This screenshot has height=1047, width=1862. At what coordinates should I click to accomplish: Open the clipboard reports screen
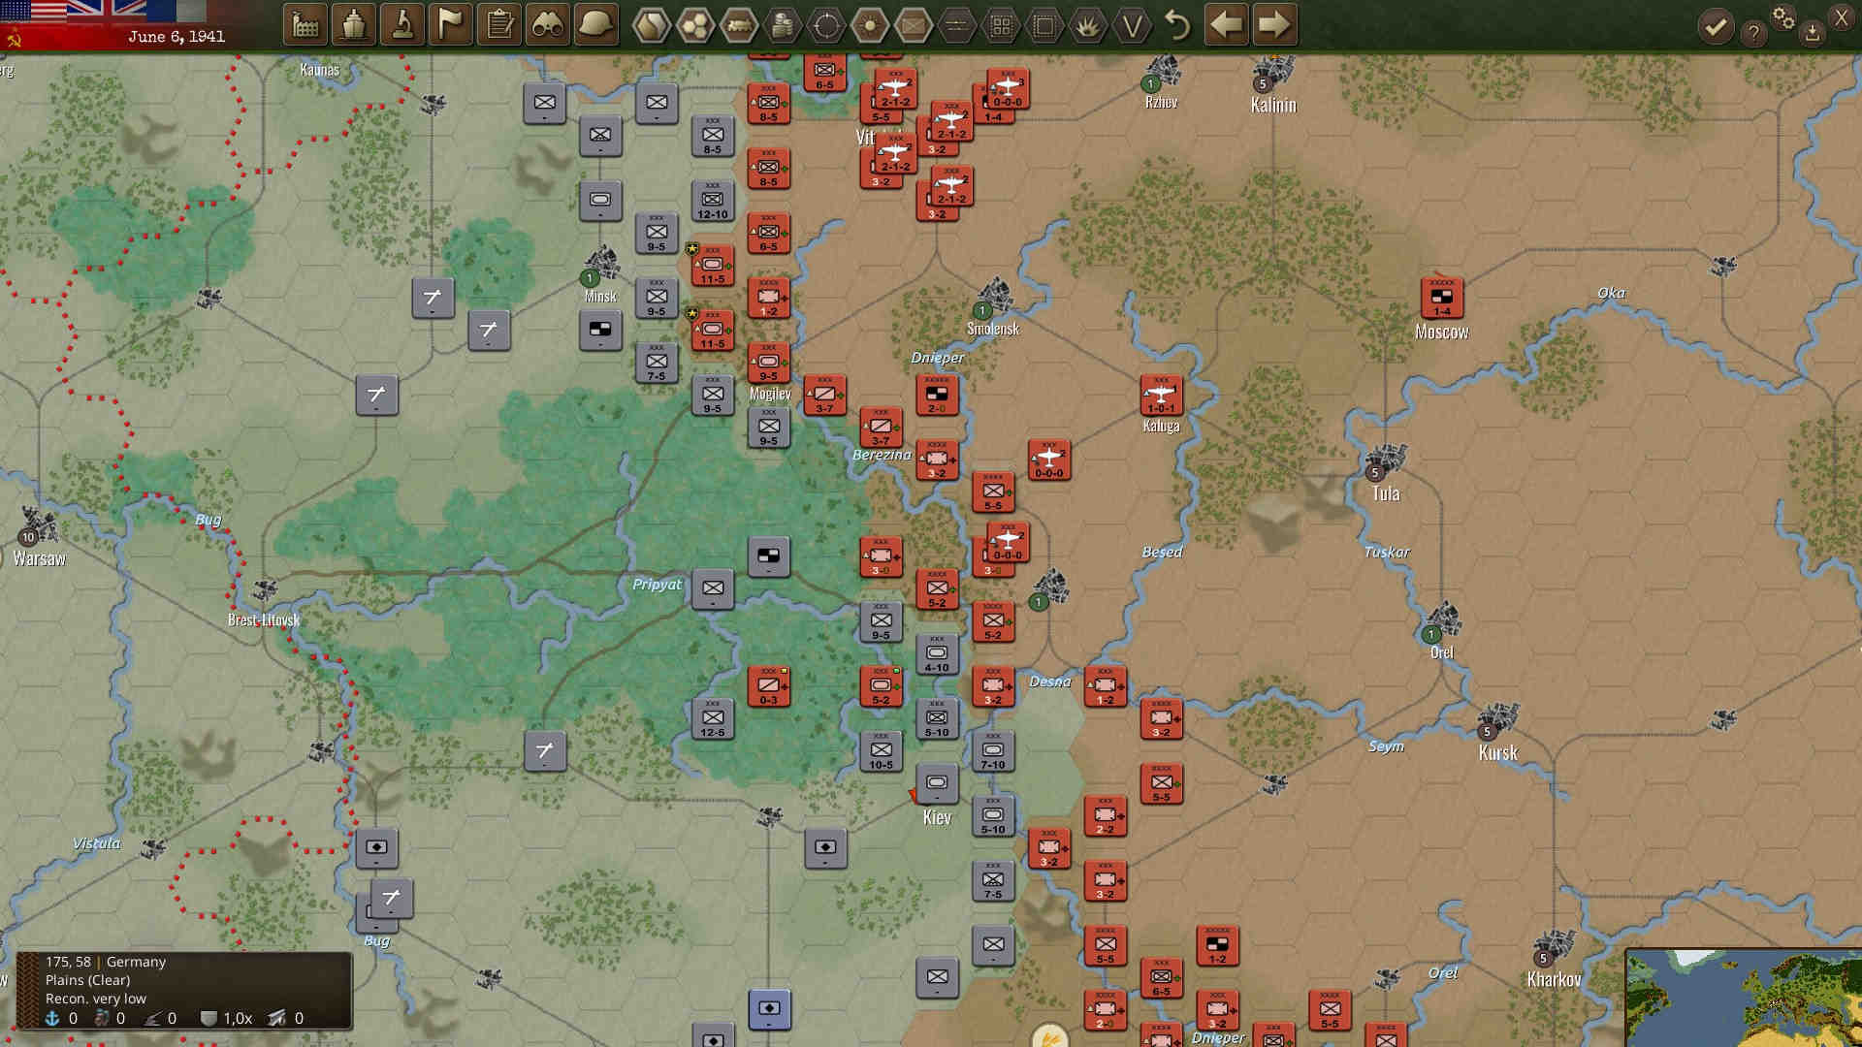pos(498,24)
